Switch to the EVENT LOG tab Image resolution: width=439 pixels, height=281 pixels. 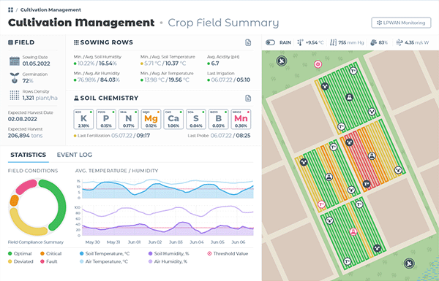75,155
